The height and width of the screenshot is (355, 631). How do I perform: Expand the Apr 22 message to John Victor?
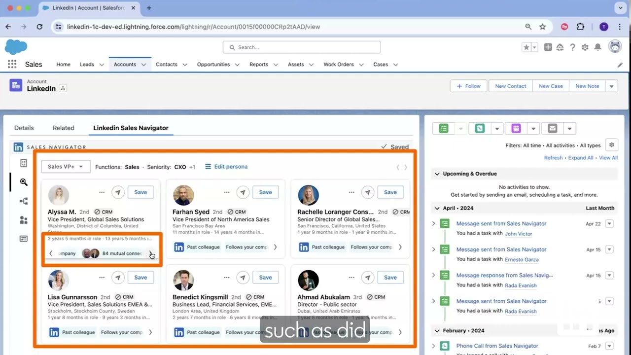434,223
